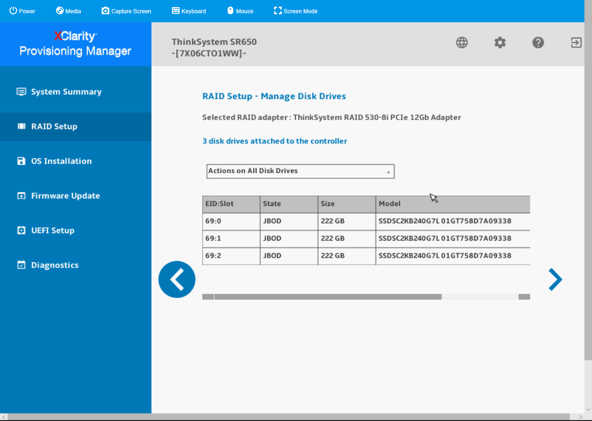This screenshot has width=592, height=421.
Task: Open Firmware Update from the sidebar
Action: point(76,196)
